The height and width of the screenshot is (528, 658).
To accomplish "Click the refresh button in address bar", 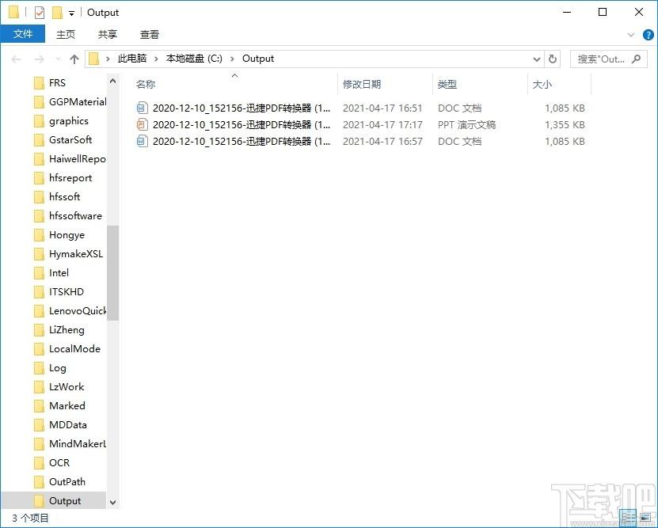I will click(x=553, y=59).
